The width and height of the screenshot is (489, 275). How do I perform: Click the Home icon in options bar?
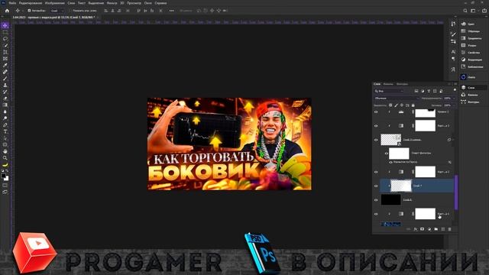pos(7,11)
